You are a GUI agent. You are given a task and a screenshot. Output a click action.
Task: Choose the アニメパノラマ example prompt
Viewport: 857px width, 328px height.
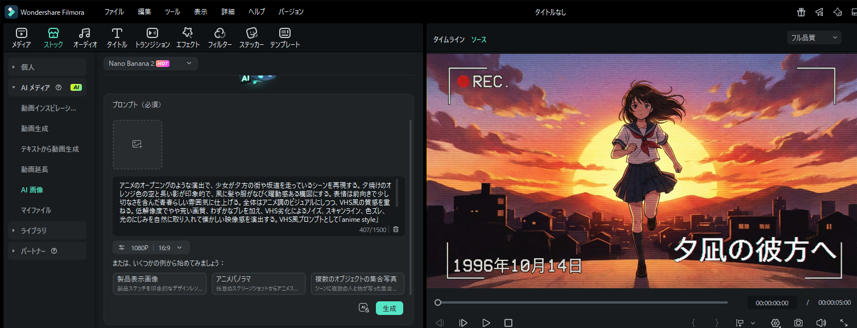258,283
